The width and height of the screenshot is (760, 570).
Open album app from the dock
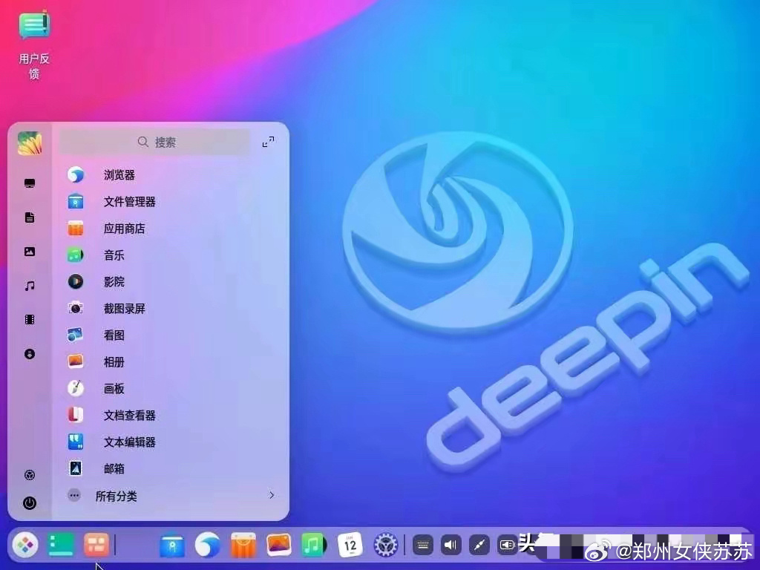(279, 545)
